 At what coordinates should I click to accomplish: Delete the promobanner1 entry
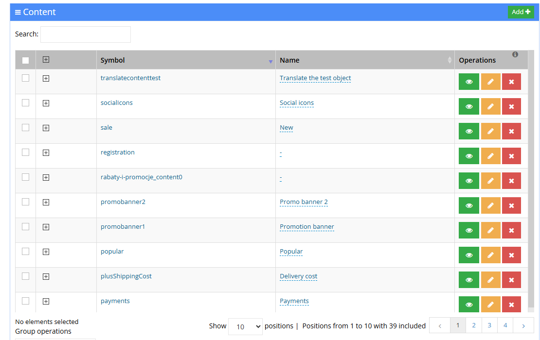[x=511, y=230]
